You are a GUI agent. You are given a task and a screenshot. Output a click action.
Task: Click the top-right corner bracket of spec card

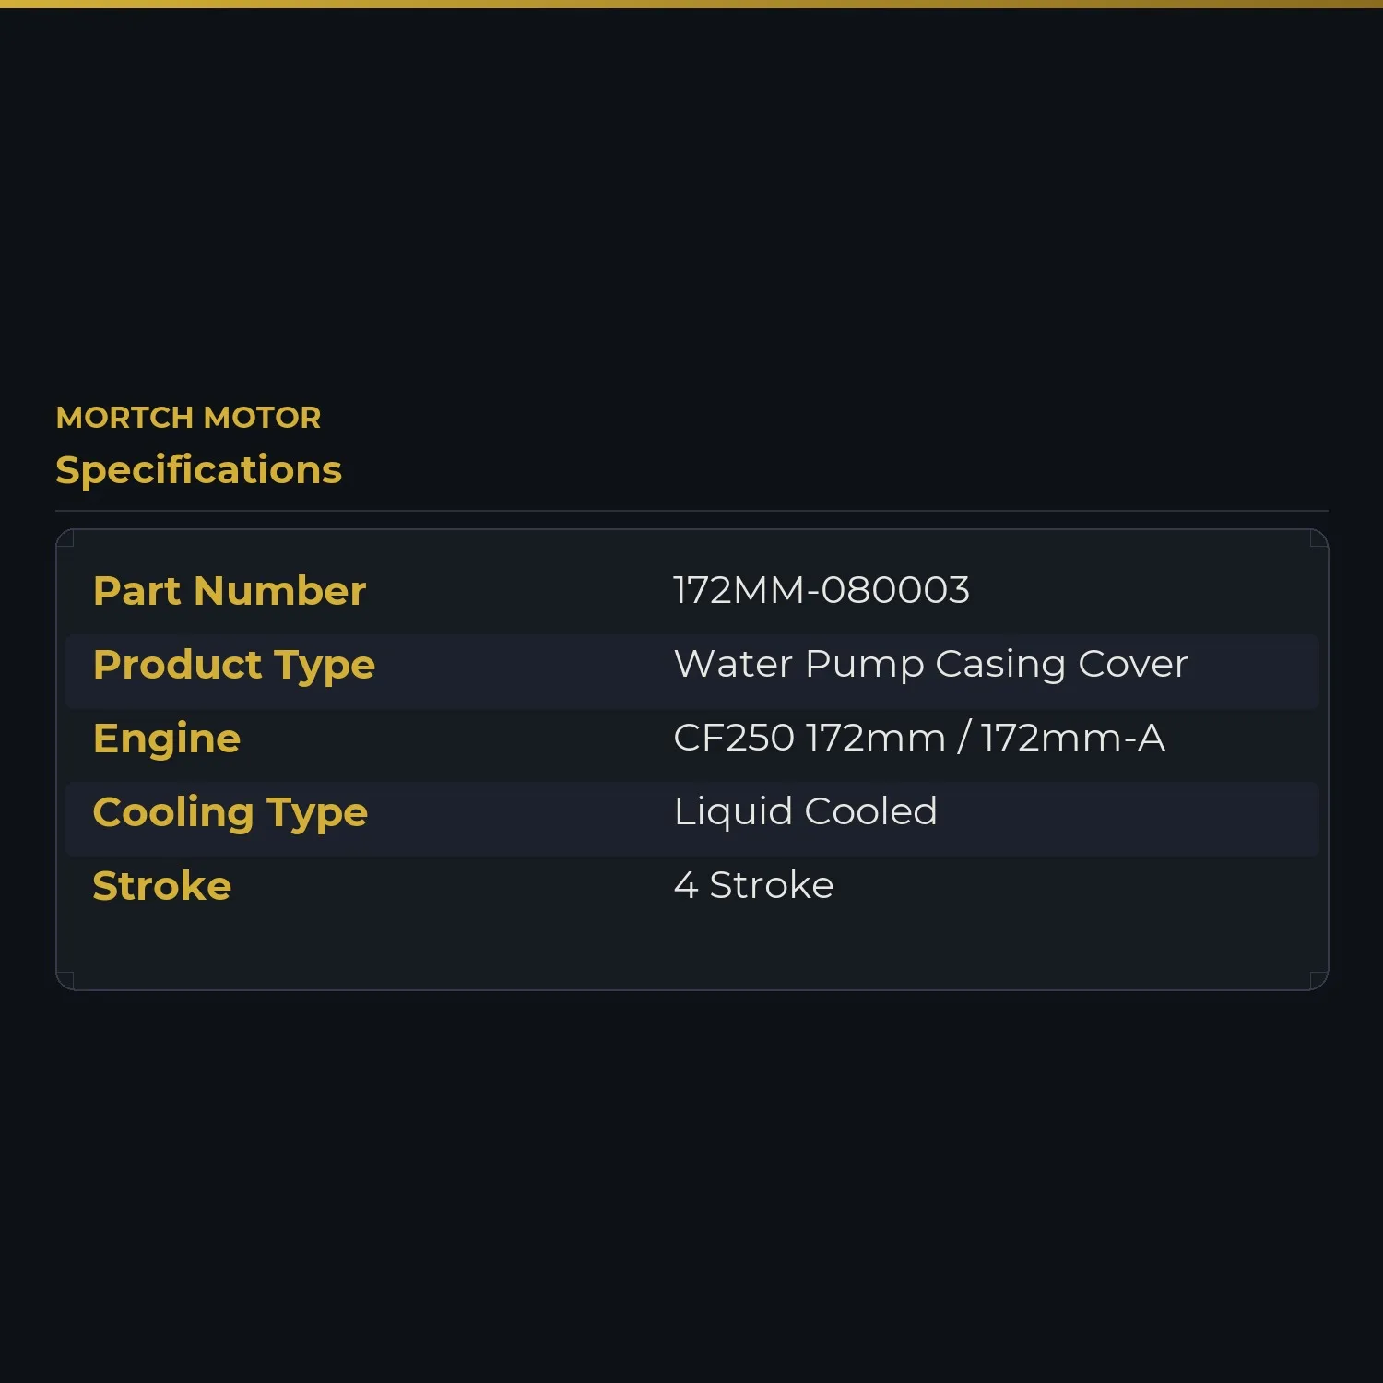click(1319, 539)
